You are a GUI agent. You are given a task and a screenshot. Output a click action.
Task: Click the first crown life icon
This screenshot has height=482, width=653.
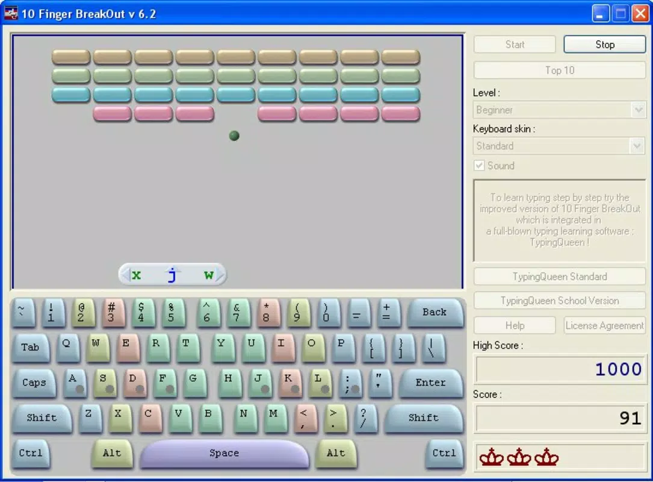[492, 457]
